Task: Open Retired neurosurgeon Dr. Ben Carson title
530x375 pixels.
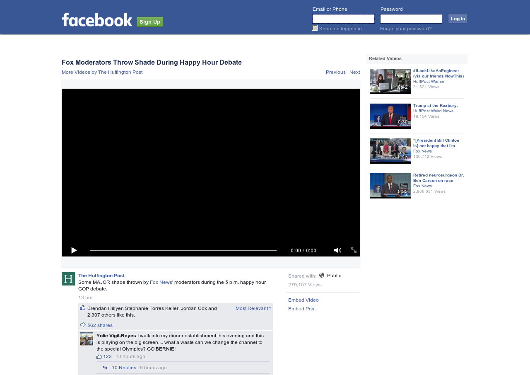Action: pyautogui.click(x=438, y=178)
